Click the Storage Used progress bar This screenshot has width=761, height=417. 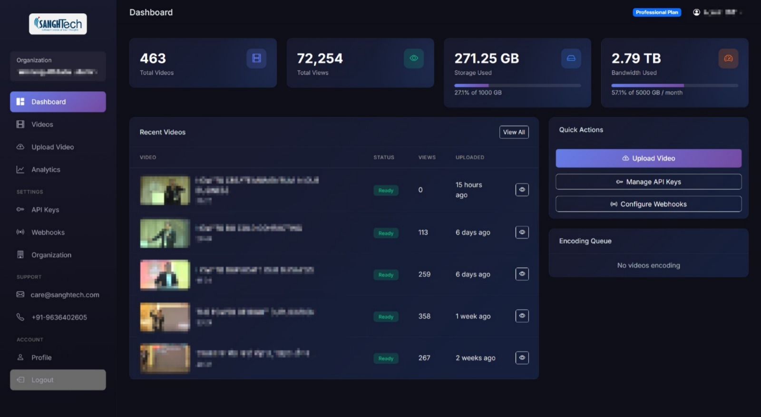[517, 86]
